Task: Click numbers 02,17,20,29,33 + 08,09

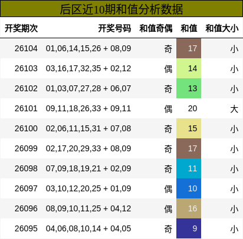Action: (x=88, y=148)
